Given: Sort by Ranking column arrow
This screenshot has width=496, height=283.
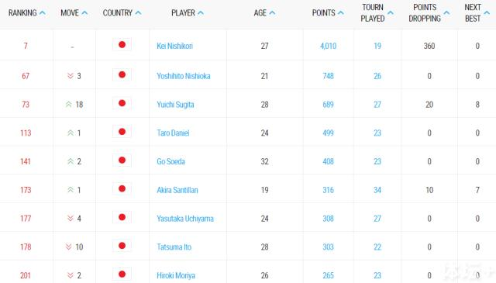Looking at the screenshot, I should (43, 13).
